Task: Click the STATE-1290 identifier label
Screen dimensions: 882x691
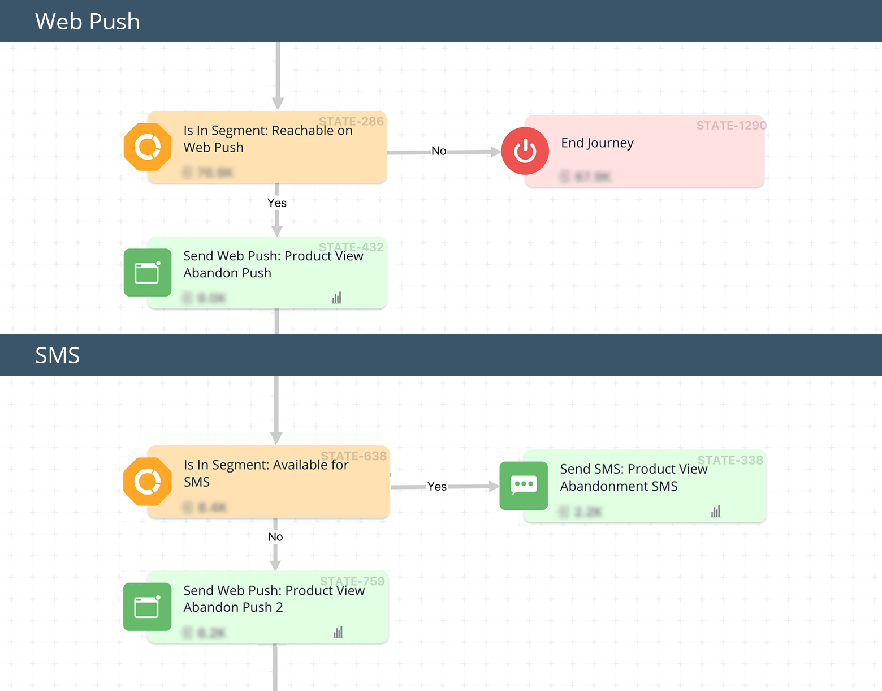Action: tap(731, 126)
